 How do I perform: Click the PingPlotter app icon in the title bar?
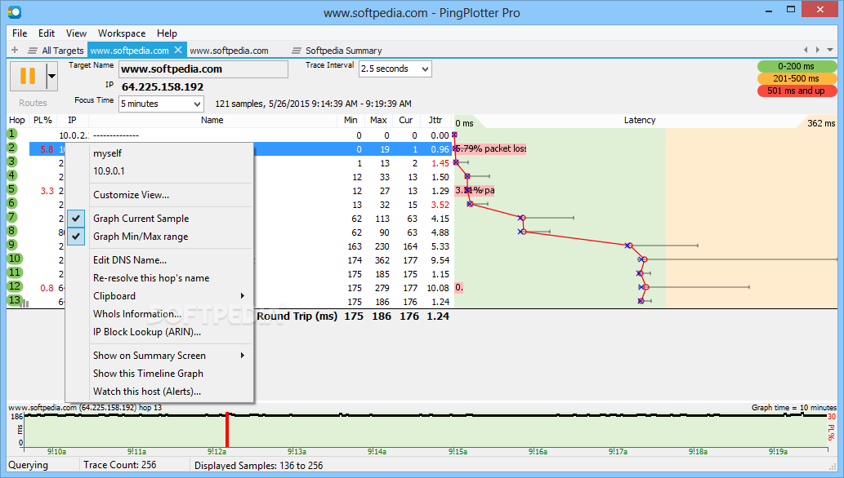click(x=15, y=11)
